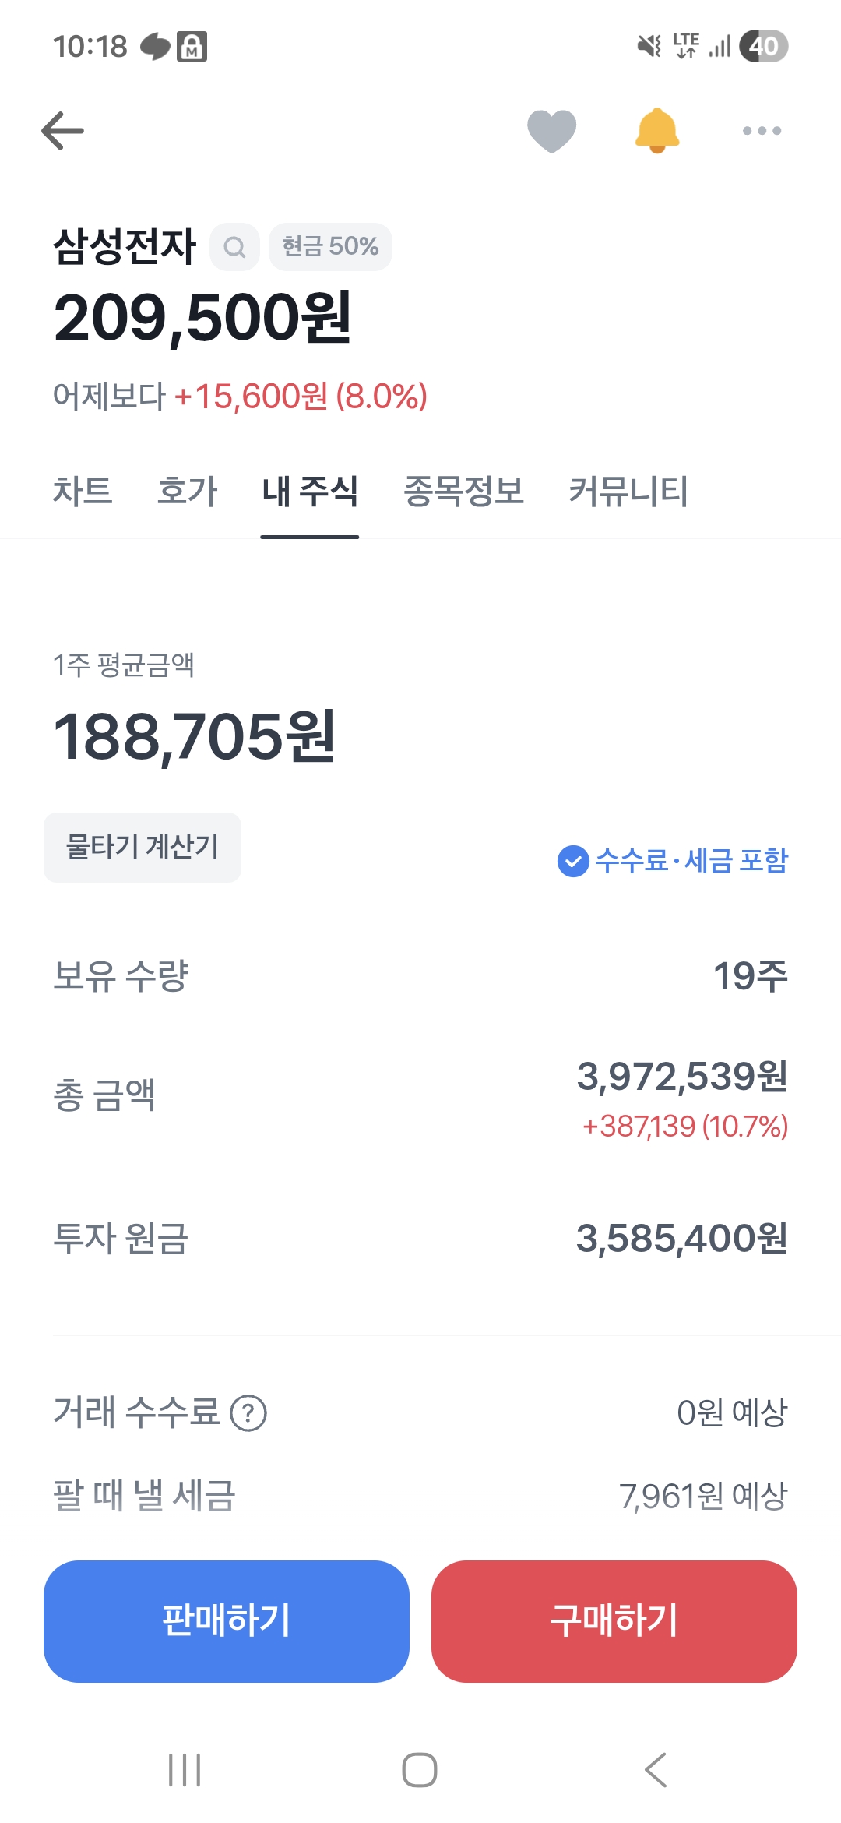The width and height of the screenshot is (841, 1823).
Task: Switch to the 차트 tab
Action: [83, 492]
